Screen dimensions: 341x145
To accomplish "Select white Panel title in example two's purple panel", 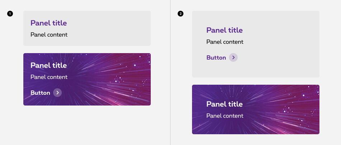I will click(x=224, y=104).
